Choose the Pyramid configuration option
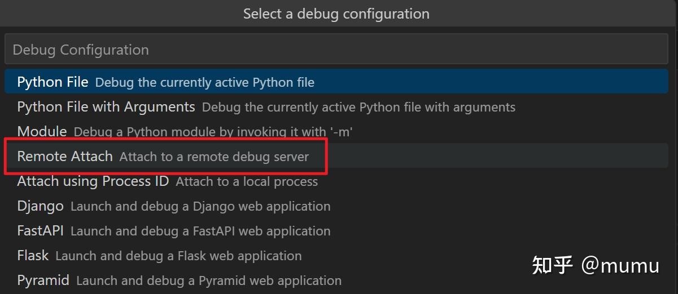 [x=43, y=280]
